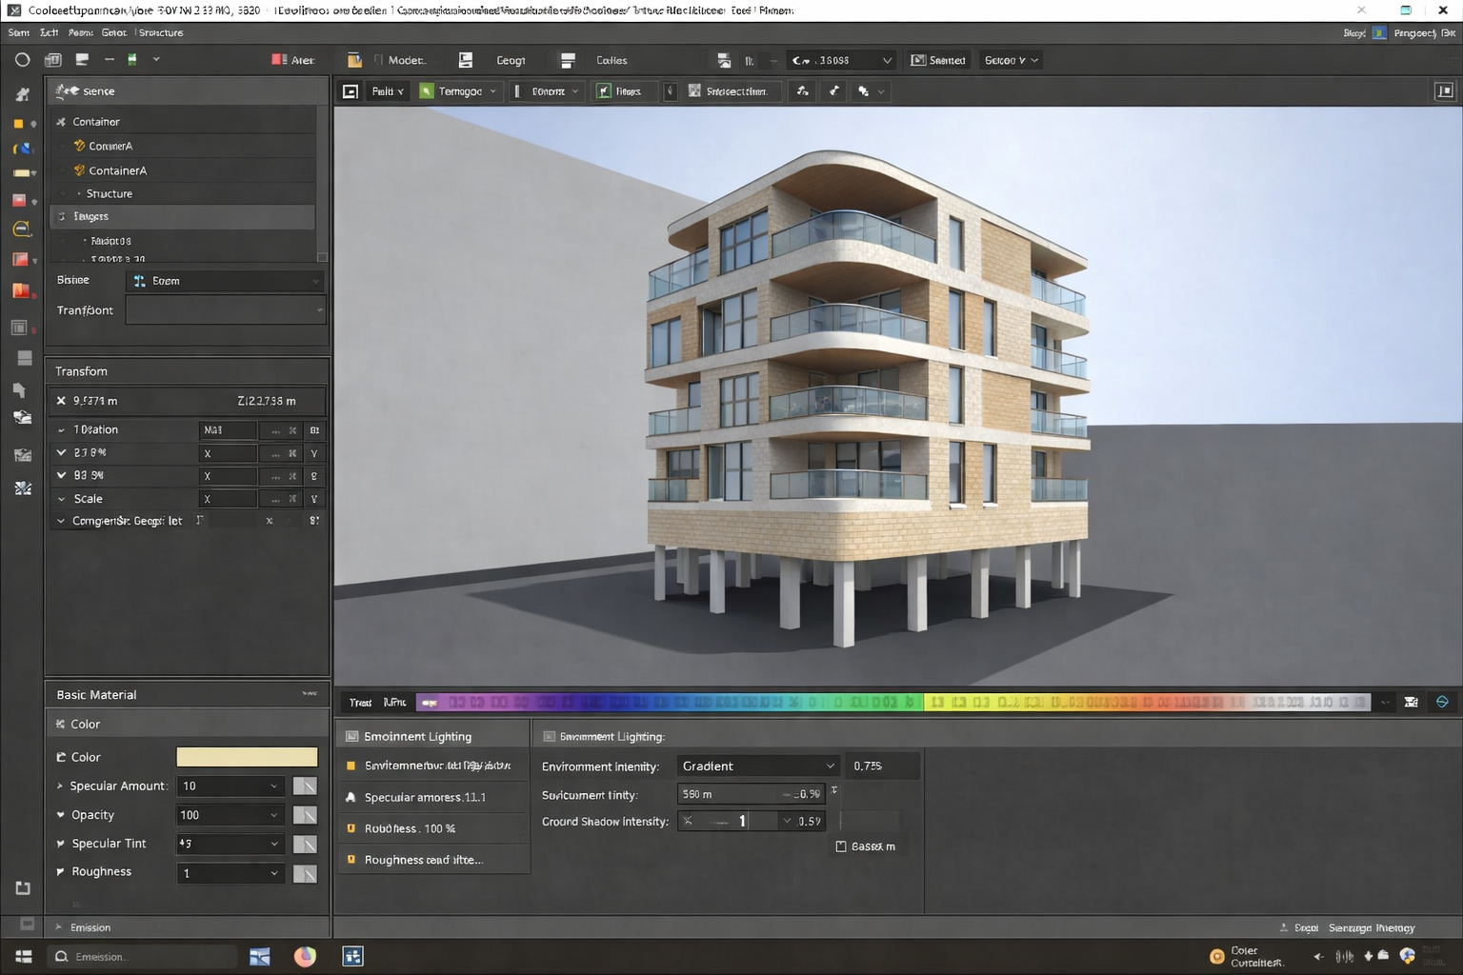Expand the Scale section in Transform panel

point(60,498)
